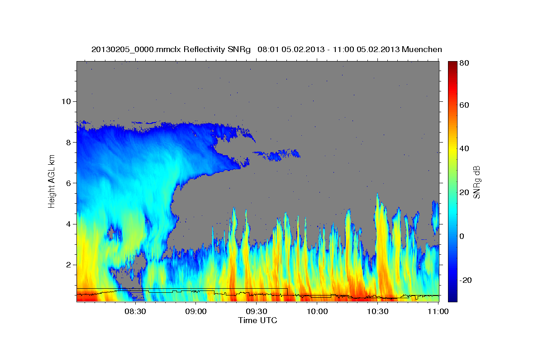Screen dimensions: 543x362
Task: Click the colorbar value 80
Action: (x=465, y=63)
